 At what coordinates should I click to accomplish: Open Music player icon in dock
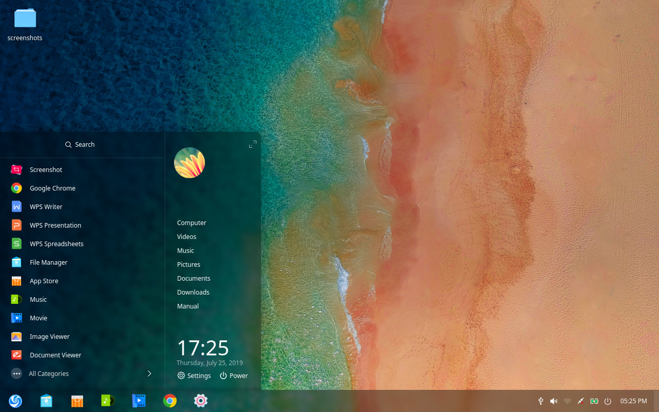[108, 401]
